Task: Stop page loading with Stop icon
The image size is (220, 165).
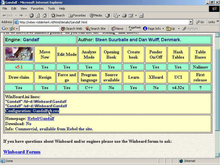Action: click(31, 15)
